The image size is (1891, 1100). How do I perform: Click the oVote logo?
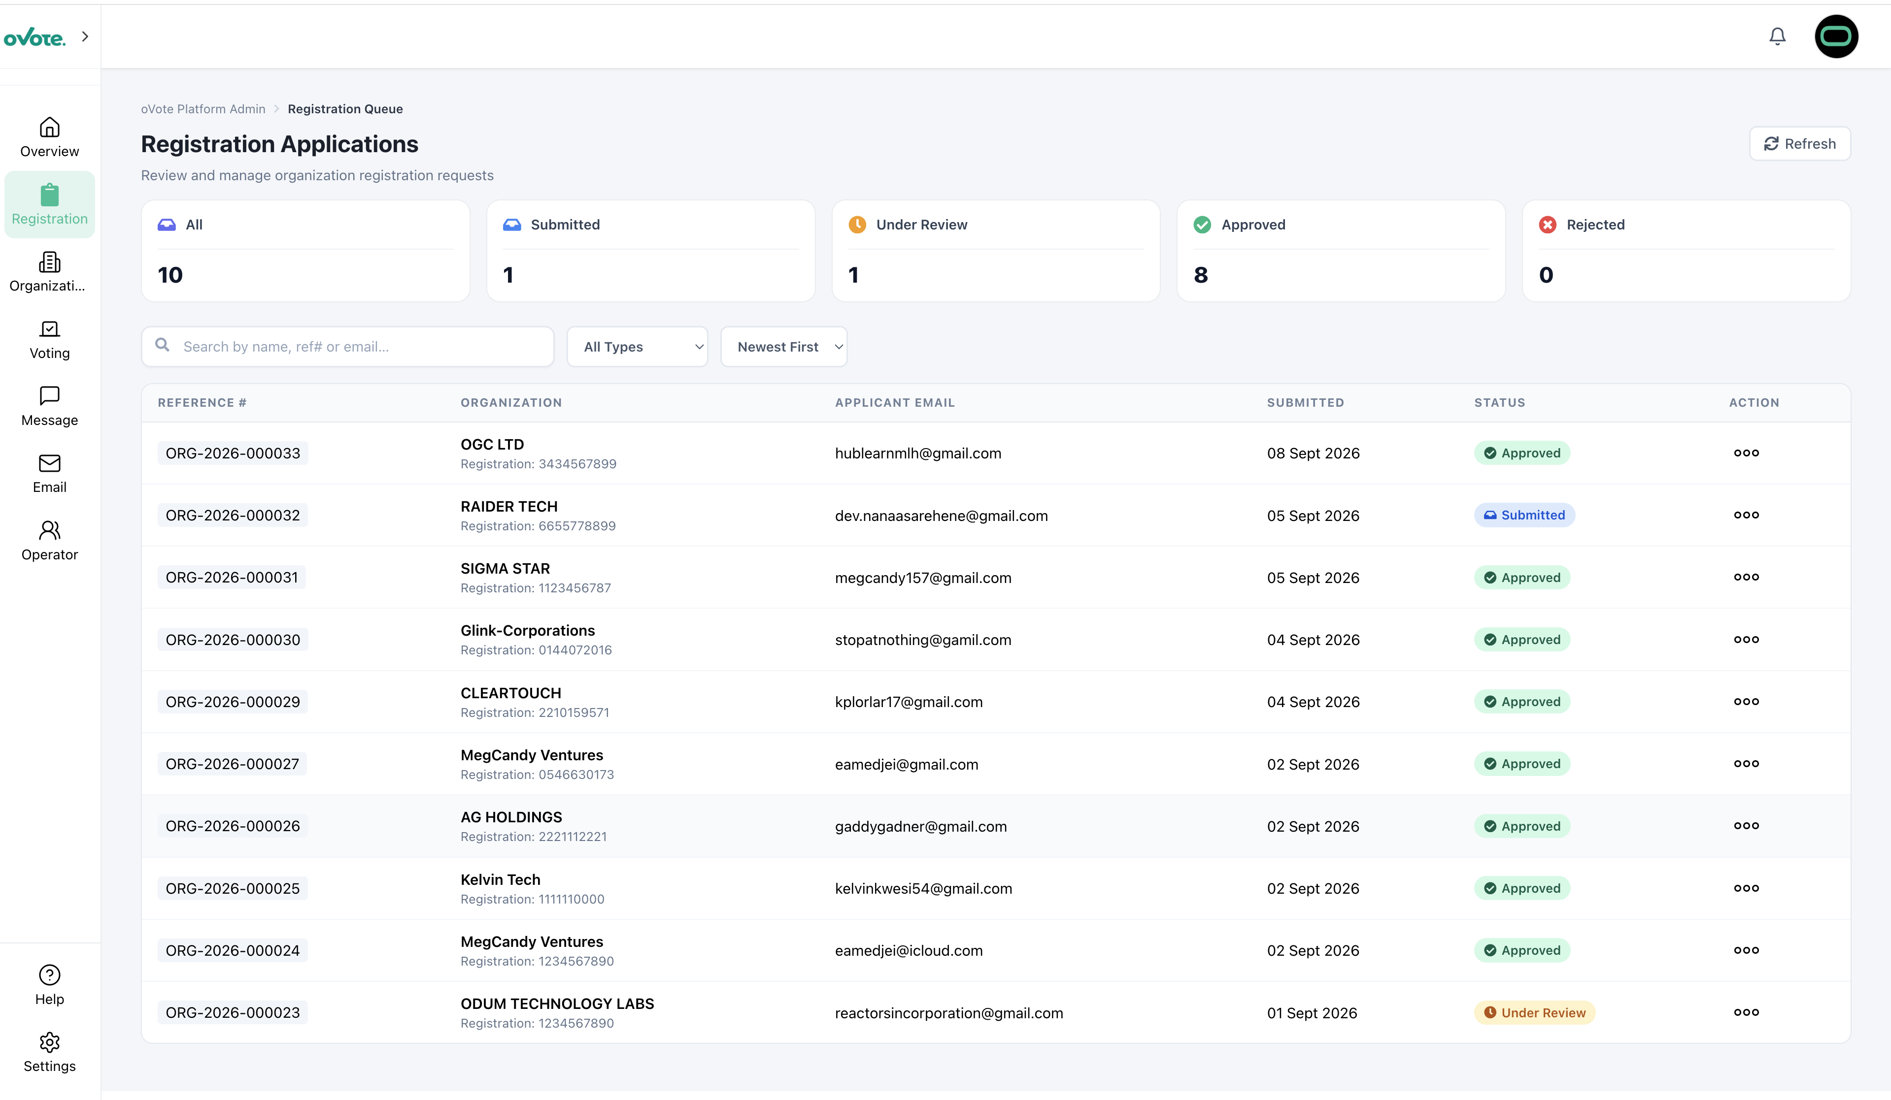coord(34,37)
